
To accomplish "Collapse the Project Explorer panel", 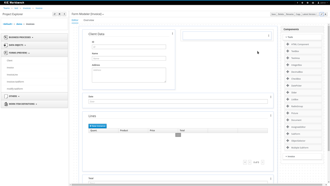I will click(x=64, y=14).
